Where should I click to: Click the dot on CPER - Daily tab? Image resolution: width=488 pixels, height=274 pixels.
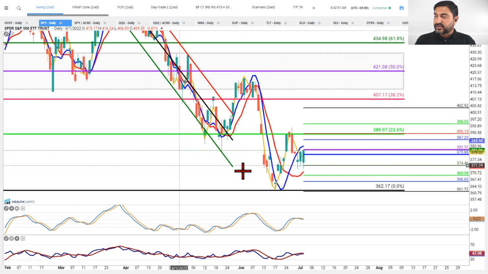(388, 23)
